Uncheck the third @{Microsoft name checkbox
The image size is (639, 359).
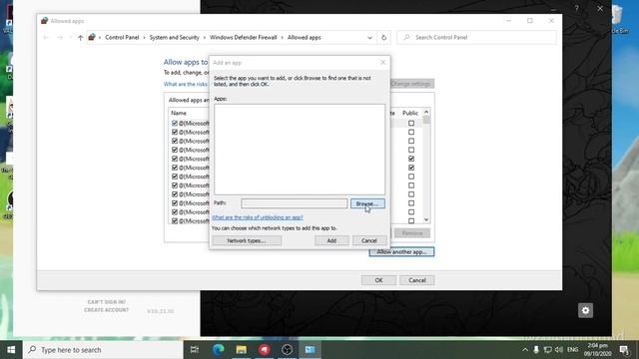175,141
